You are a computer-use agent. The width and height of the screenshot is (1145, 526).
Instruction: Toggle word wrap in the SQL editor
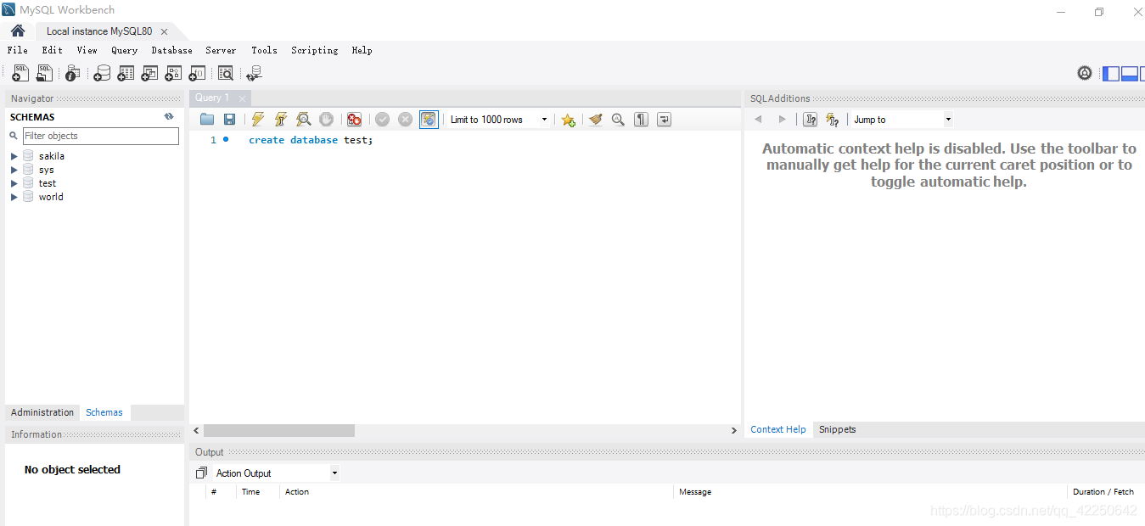point(665,119)
